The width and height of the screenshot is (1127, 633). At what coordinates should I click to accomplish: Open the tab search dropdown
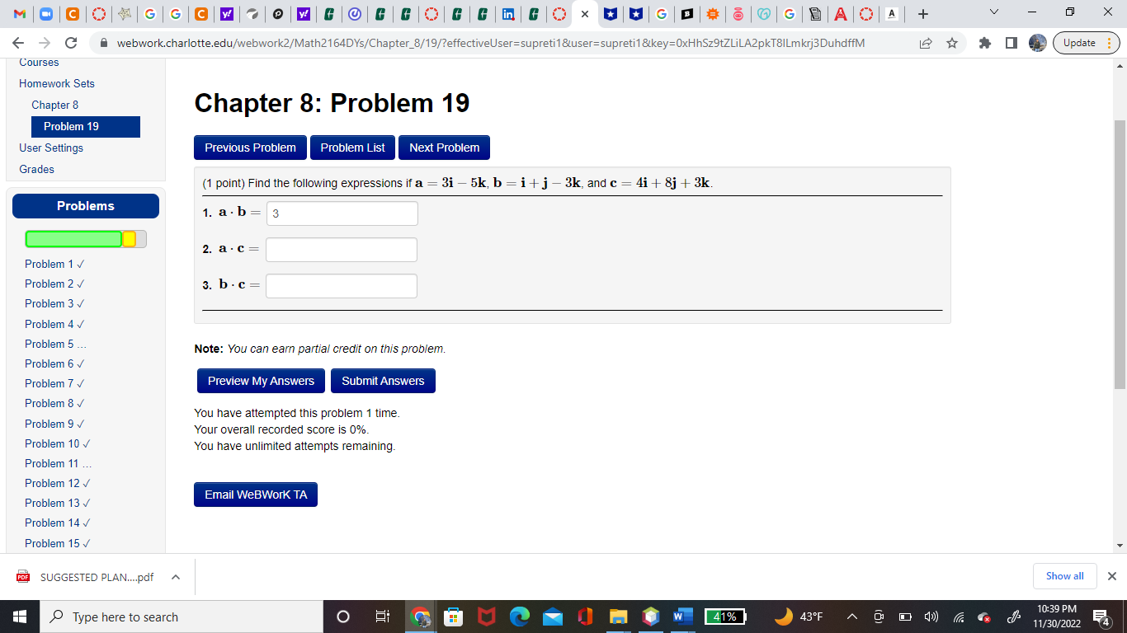(x=993, y=13)
